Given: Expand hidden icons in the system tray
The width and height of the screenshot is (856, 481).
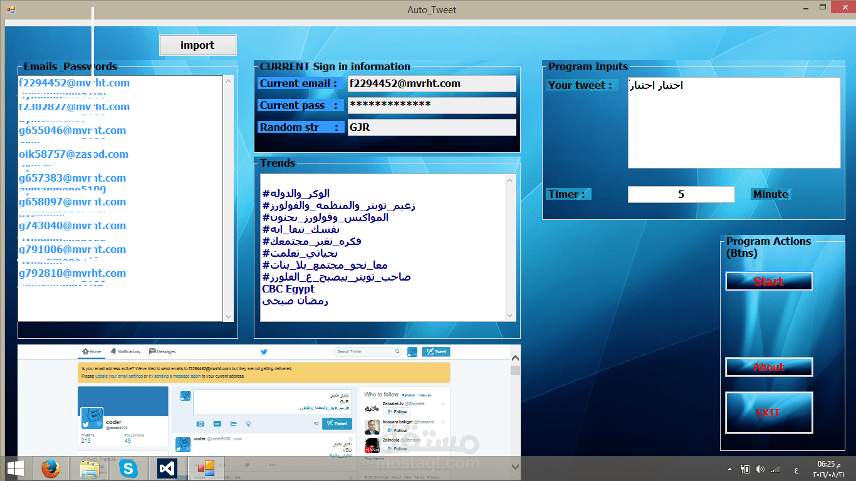Looking at the screenshot, I should (x=729, y=468).
